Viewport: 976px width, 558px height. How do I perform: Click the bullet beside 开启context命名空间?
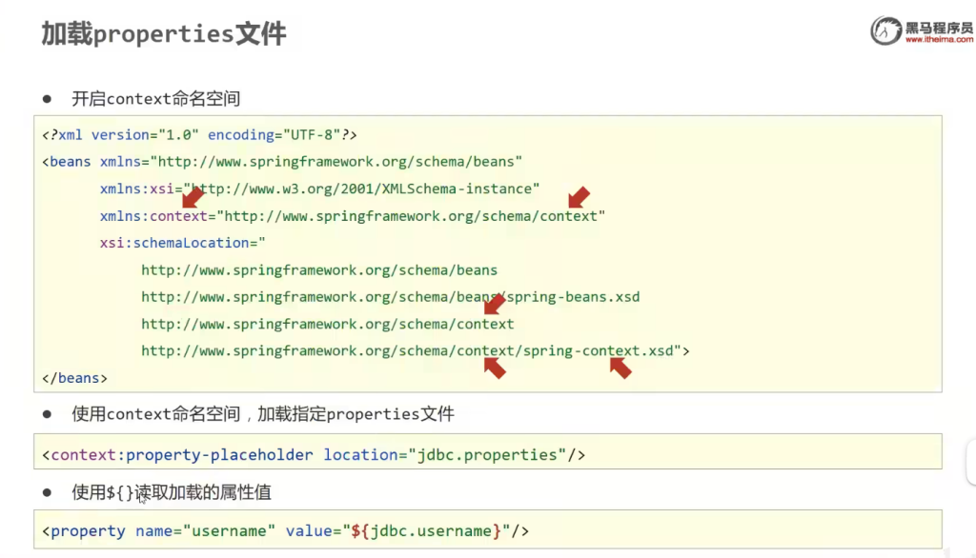tap(46, 98)
